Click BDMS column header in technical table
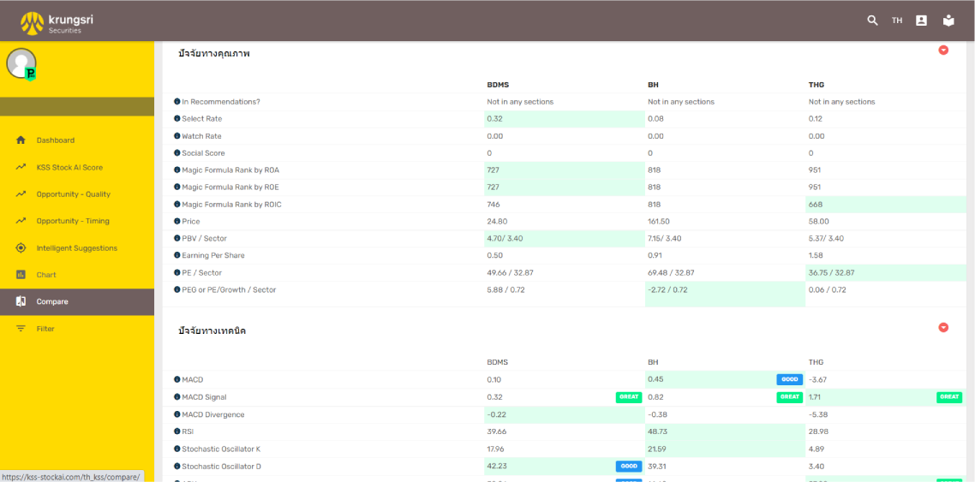This screenshot has width=975, height=482. pos(498,362)
